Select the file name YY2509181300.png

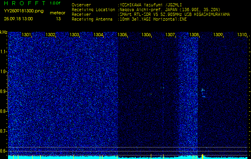click(24, 11)
